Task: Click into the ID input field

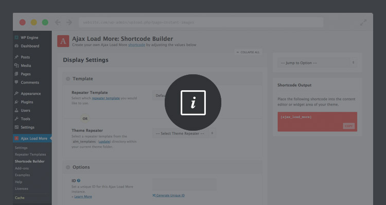Action: click(x=184, y=184)
